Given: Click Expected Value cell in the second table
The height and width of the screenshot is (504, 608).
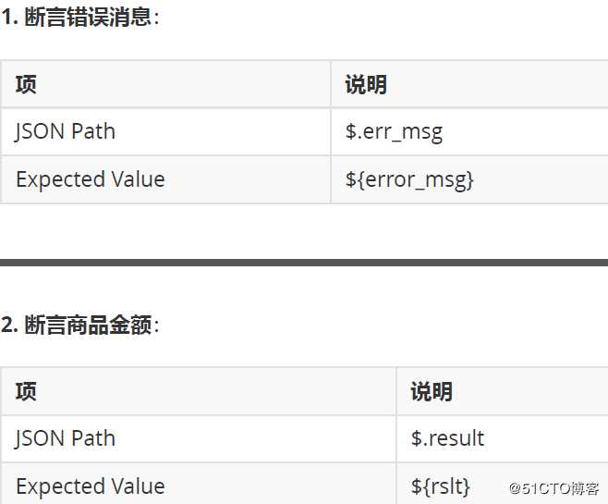Looking at the screenshot, I should click(x=91, y=486).
